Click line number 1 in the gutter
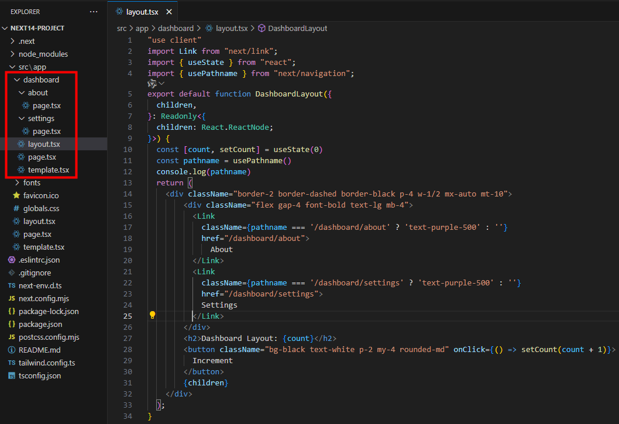 coord(130,40)
